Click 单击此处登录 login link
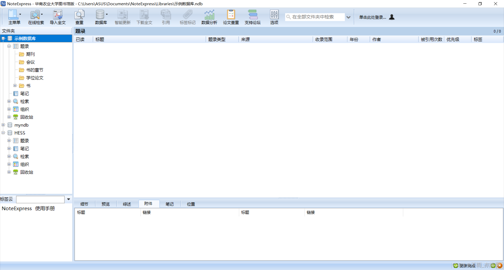This screenshot has width=504, height=270. pyautogui.click(x=372, y=17)
